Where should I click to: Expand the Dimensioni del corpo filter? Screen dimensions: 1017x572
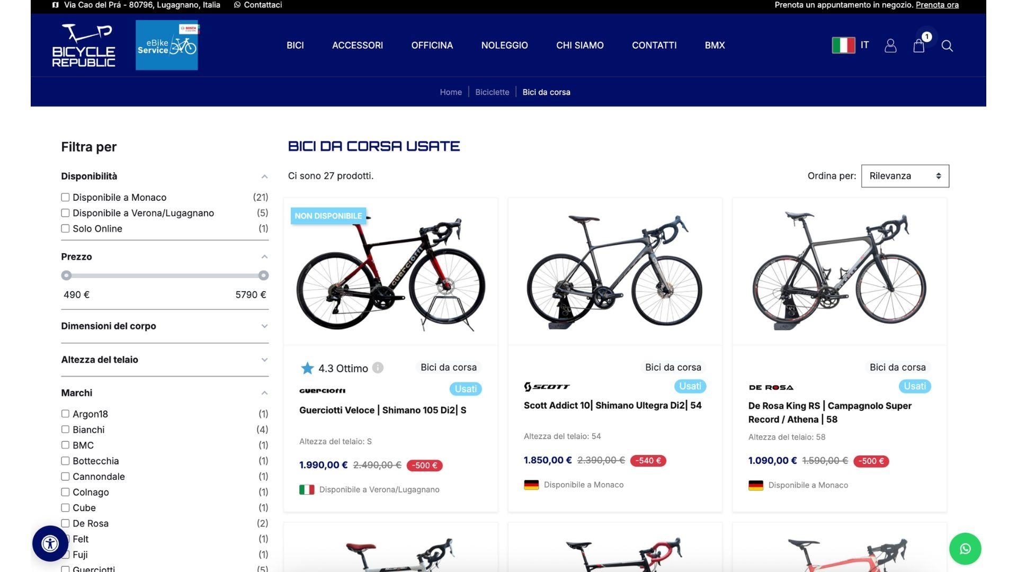[x=165, y=326]
